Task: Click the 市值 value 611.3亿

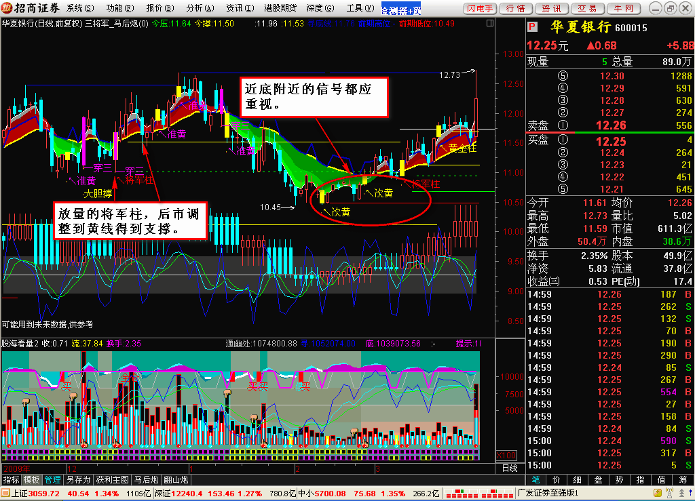Action: [x=675, y=229]
